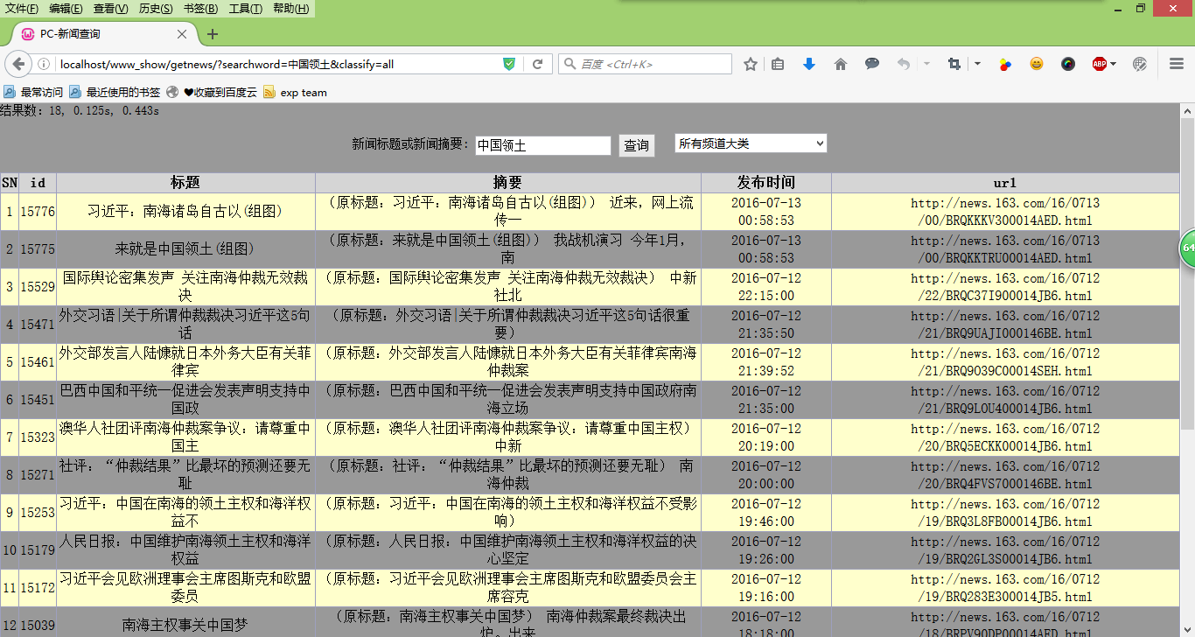Click the bookmark star icon
The image size is (1195, 637).
[751, 64]
